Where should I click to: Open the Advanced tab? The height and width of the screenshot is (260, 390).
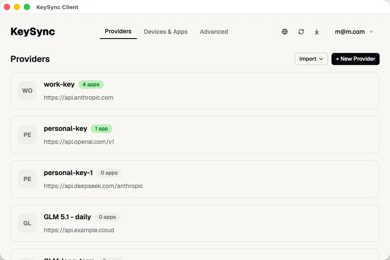click(214, 32)
